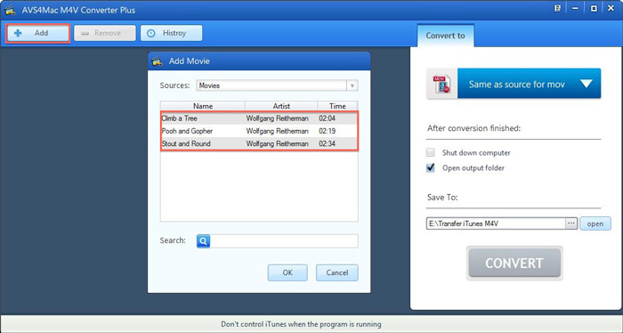
Task: Sort list by Time column header
Action: [x=337, y=106]
